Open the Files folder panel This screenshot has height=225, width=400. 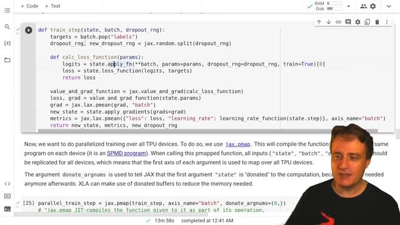(x=7, y=60)
